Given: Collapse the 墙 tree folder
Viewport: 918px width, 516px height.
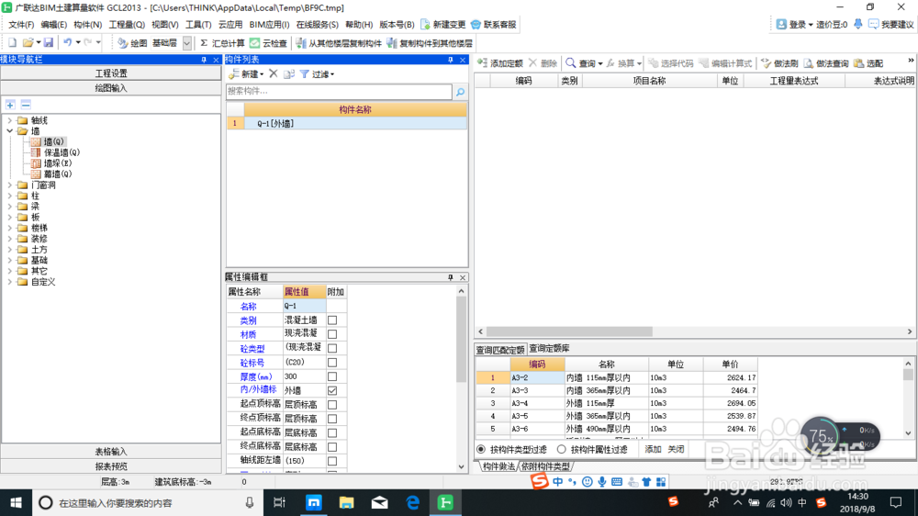Looking at the screenshot, I should pyautogui.click(x=9, y=131).
